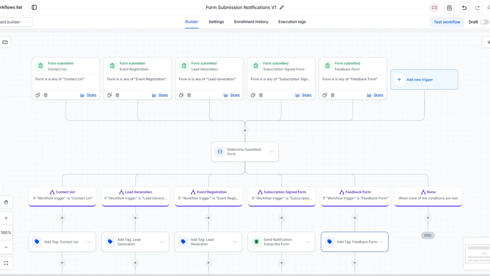Image resolution: width=490 pixels, height=276 pixels.
Task: Open the Enrollment history tab
Action: click(x=251, y=22)
